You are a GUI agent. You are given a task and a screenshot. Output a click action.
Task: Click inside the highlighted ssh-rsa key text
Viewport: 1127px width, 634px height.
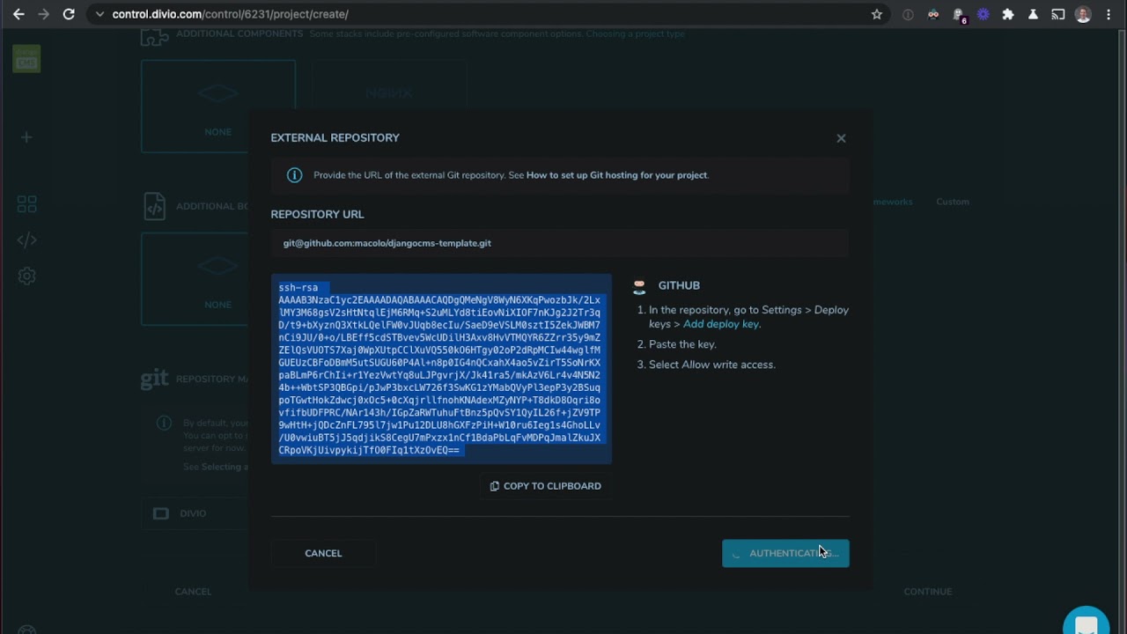tap(441, 369)
